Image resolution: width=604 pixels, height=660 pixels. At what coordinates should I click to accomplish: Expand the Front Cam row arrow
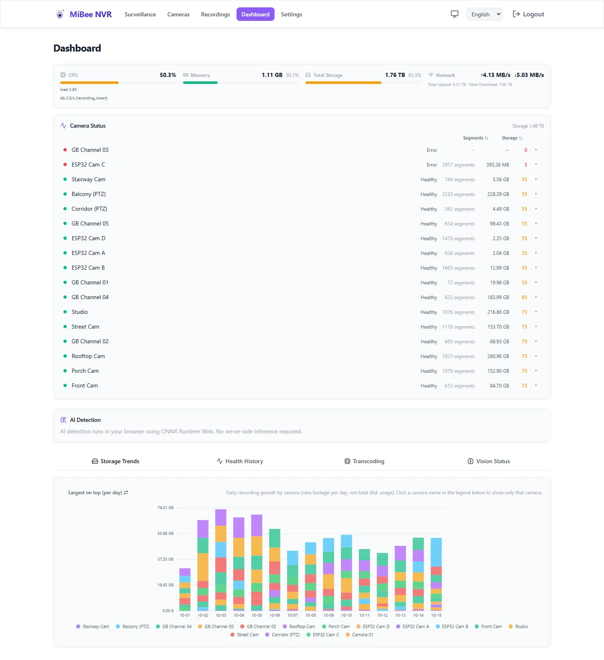click(x=536, y=385)
